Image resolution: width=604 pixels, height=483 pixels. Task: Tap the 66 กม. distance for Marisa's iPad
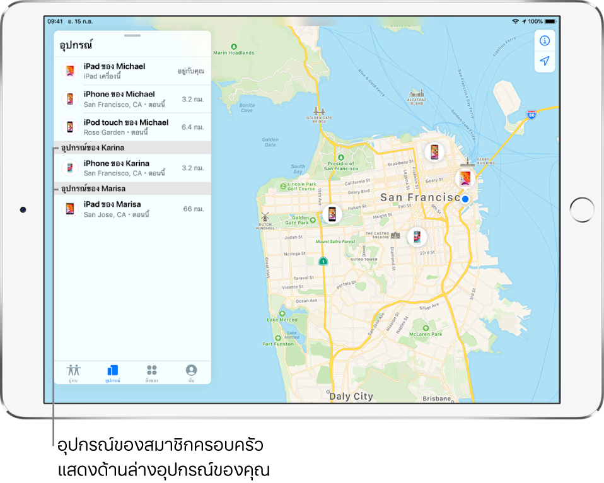[x=194, y=209]
